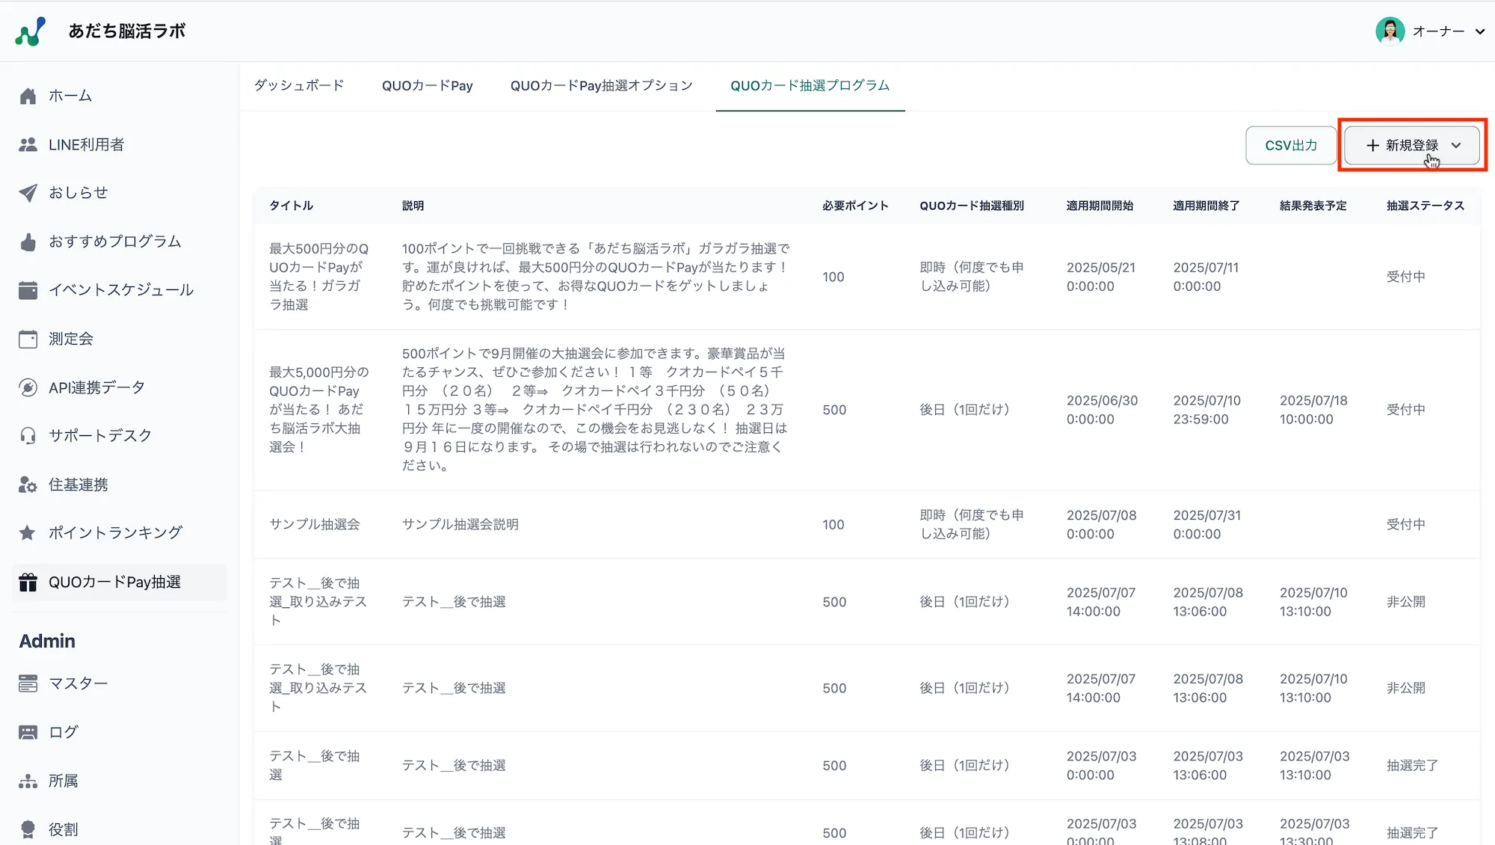Open マスター in the Admin section
This screenshot has width=1495, height=845.
[x=78, y=683]
